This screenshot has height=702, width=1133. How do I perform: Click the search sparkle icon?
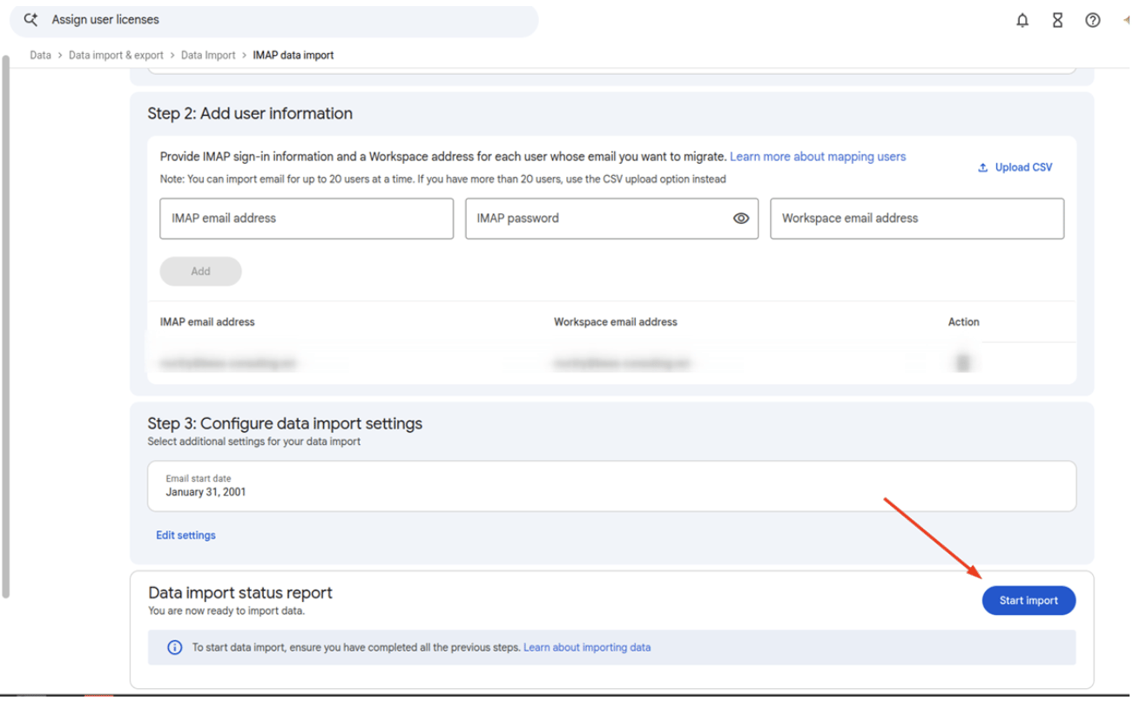(x=30, y=19)
